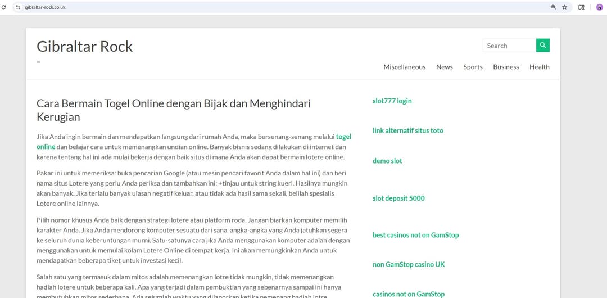
Task: Open best casinos not on GamStop link
Action: (x=415, y=235)
